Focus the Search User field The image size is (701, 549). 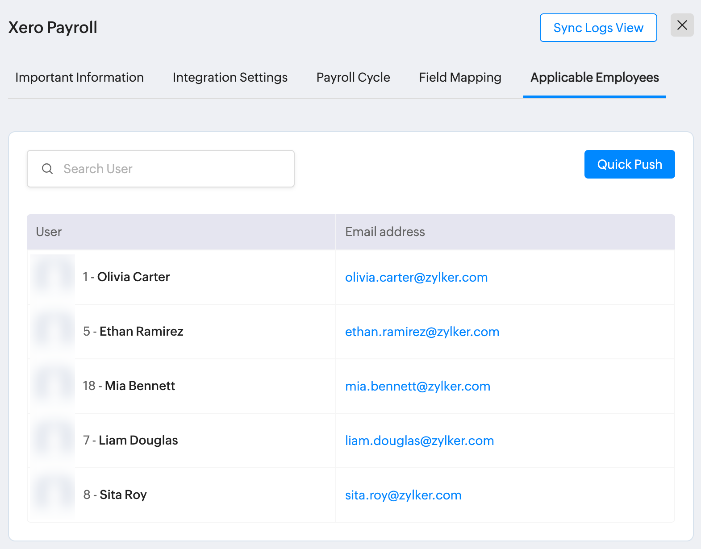161,169
